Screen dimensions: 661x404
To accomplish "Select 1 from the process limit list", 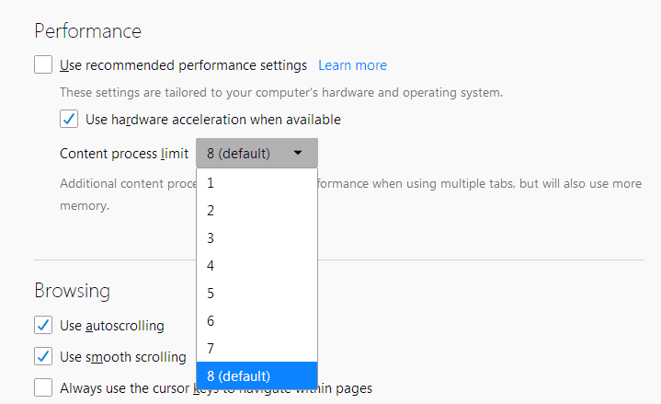I will pyautogui.click(x=256, y=182).
